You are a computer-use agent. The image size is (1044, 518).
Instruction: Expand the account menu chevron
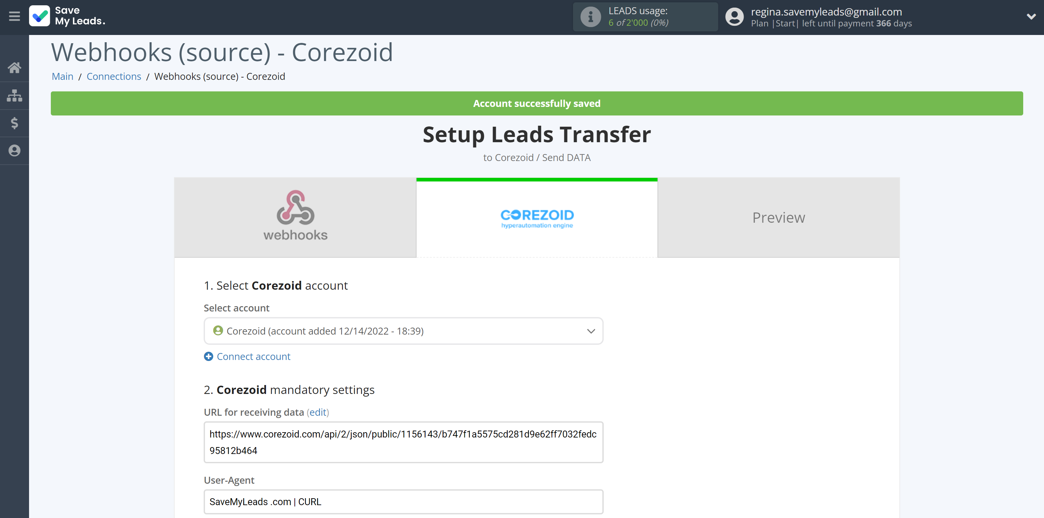[1031, 16]
